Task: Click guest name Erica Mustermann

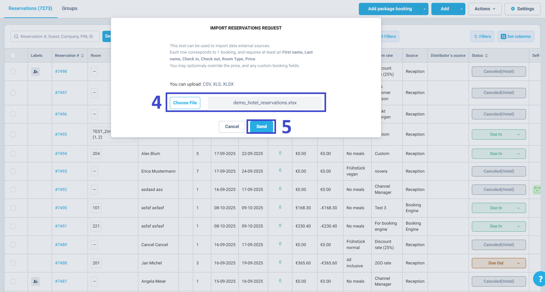Action: 159,171
